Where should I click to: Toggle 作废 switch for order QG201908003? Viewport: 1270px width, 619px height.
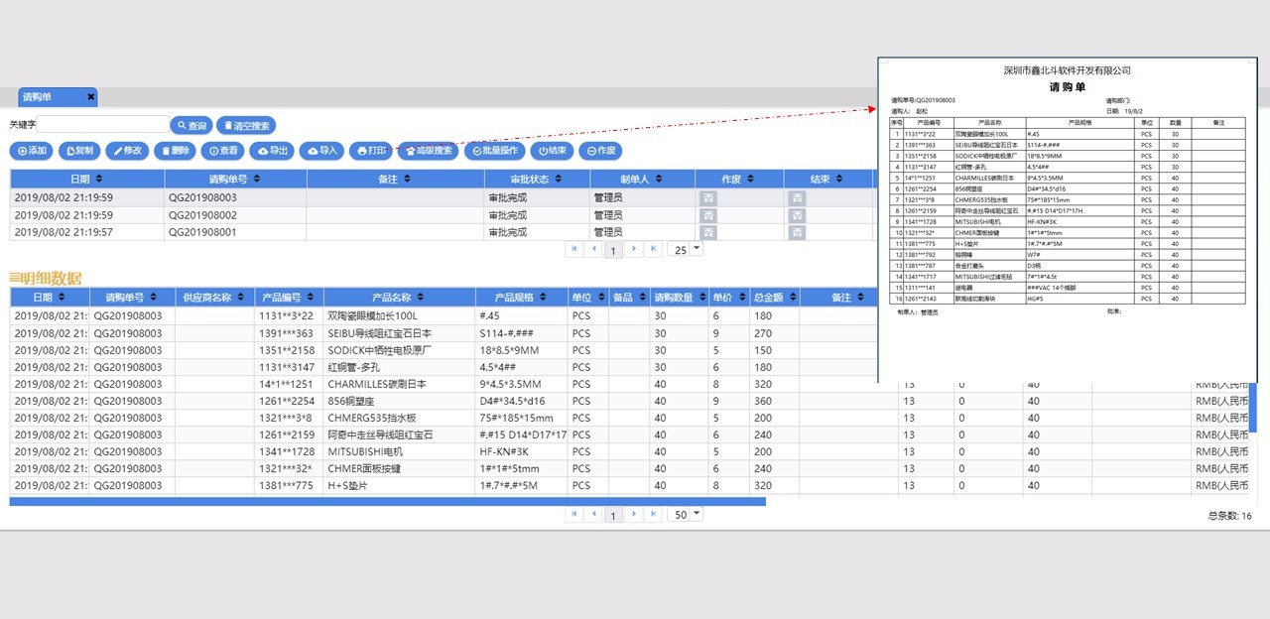pyautogui.click(x=708, y=197)
